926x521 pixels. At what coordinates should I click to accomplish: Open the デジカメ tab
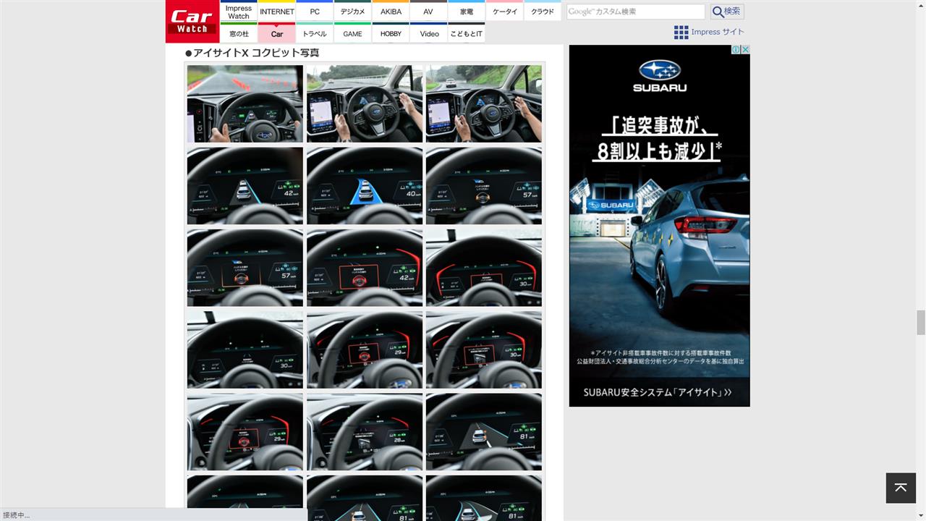(x=353, y=12)
